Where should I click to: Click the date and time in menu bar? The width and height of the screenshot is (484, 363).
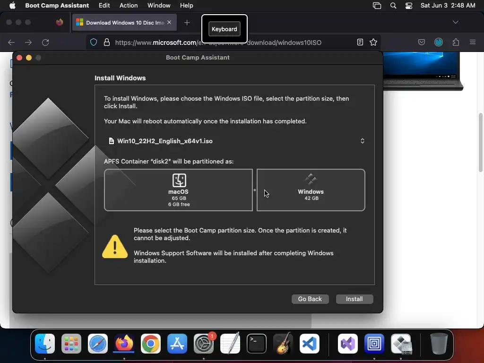click(448, 5)
